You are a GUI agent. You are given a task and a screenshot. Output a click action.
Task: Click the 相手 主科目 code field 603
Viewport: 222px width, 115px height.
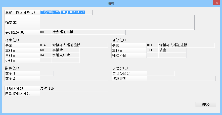(x=46, y=50)
